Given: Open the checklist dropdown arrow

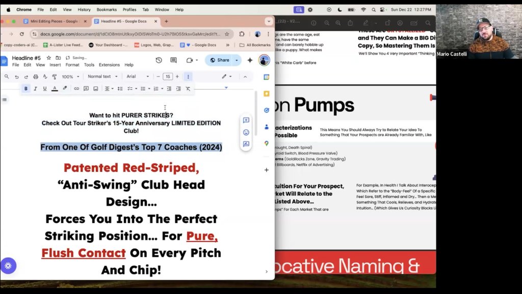Looking at the screenshot, I should (x=136, y=89).
